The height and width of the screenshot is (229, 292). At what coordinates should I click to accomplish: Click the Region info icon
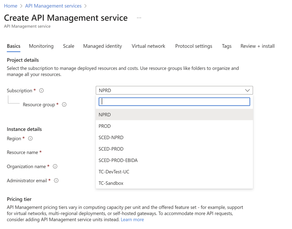tap(30, 139)
